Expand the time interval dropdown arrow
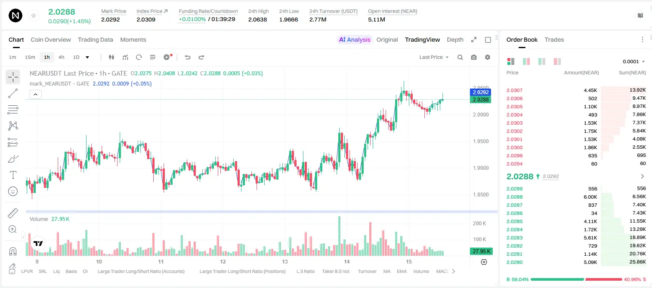The height and width of the screenshot is (288, 652). click(x=87, y=57)
